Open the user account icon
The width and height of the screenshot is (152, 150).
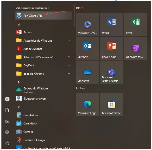7,99
